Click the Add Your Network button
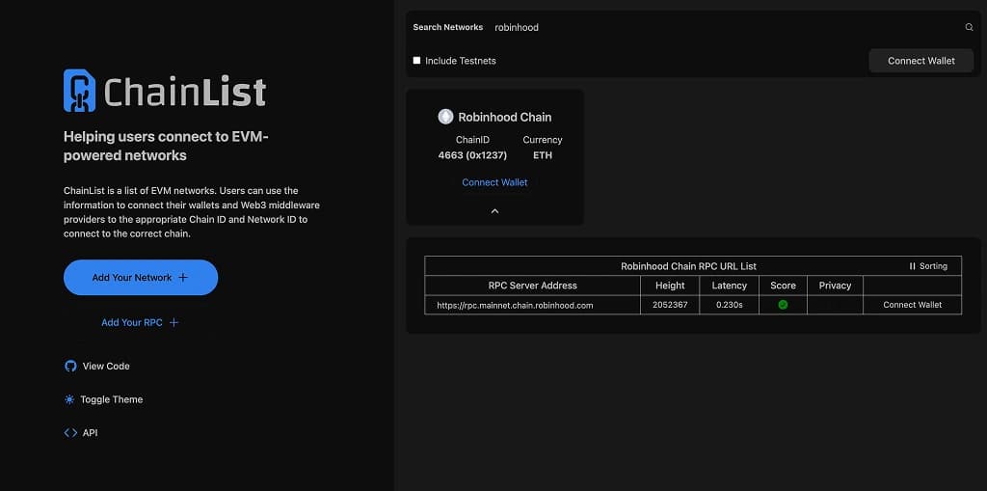This screenshot has height=491, width=987. point(141,277)
